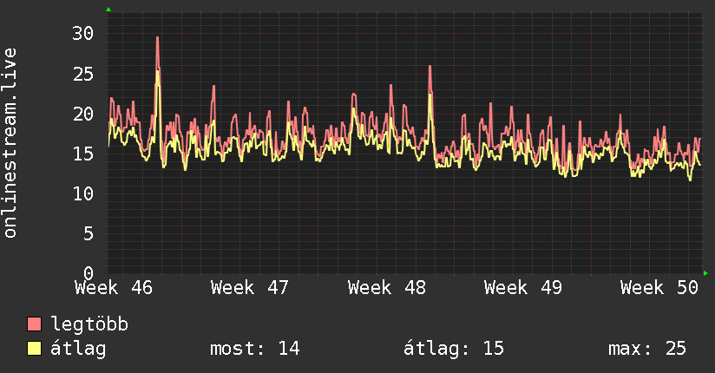Click the 'Week 47' x-axis label
The height and width of the screenshot is (373, 715).
pos(250,288)
